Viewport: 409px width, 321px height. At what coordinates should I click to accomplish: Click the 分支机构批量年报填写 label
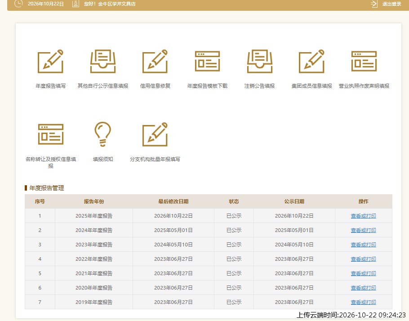click(x=155, y=159)
